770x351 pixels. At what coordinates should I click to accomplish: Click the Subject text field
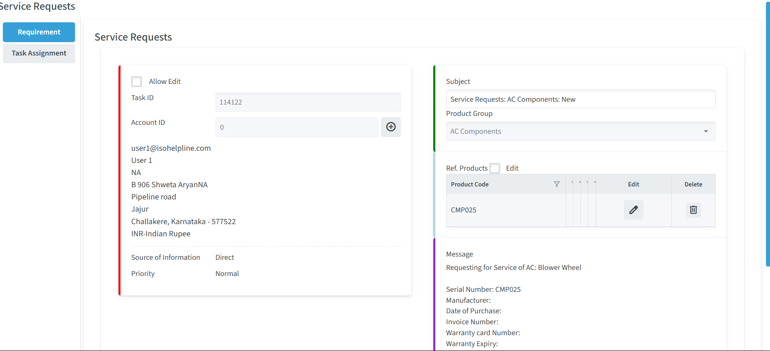581,99
